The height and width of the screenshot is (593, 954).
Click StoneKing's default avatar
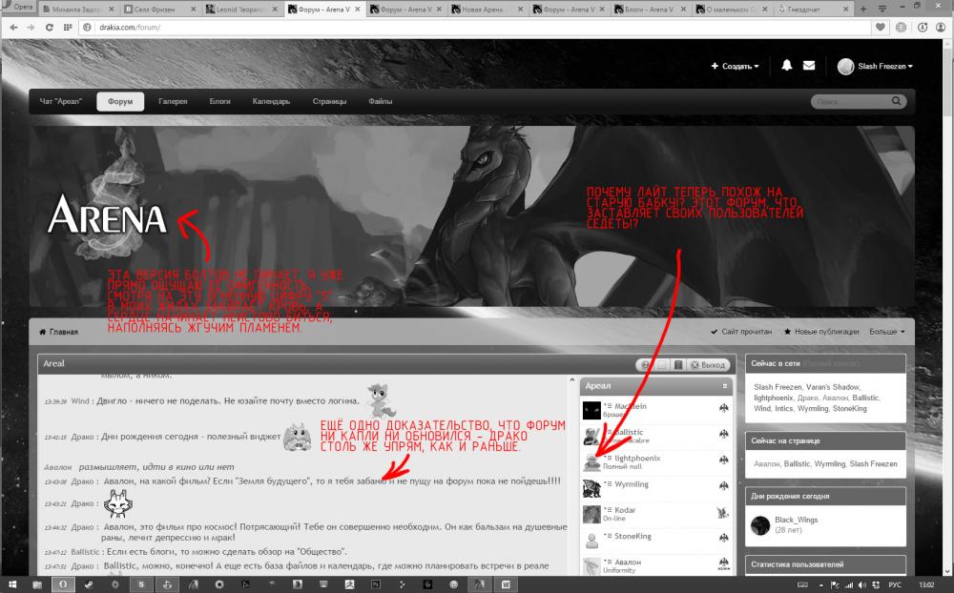(591, 541)
